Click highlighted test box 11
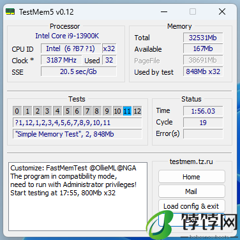This screenshot has height=240, width=240. coord(127,111)
